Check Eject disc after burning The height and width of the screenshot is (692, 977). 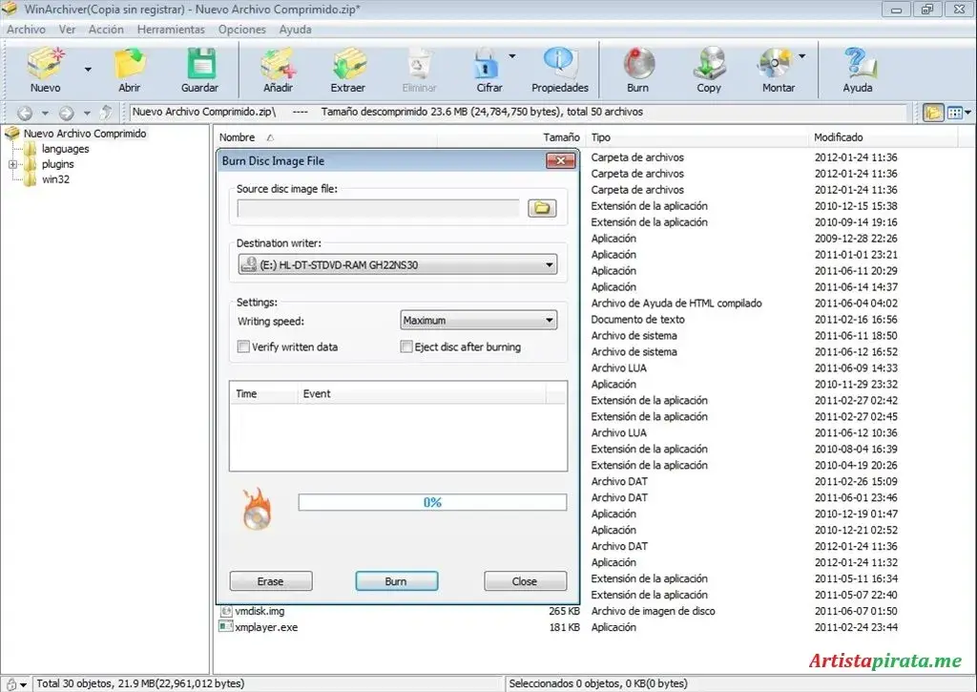coord(406,346)
